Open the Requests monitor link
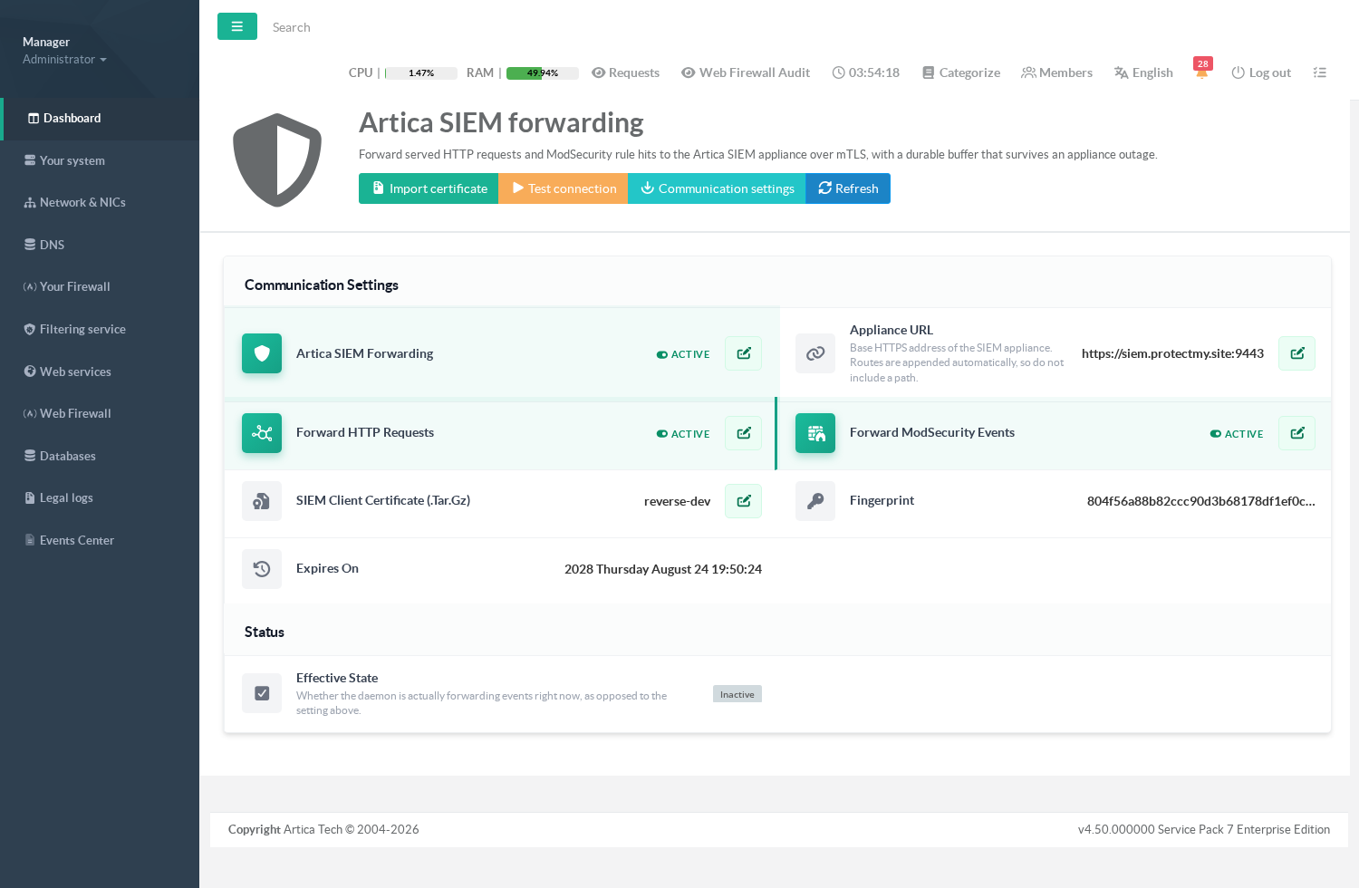 pyautogui.click(x=625, y=72)
